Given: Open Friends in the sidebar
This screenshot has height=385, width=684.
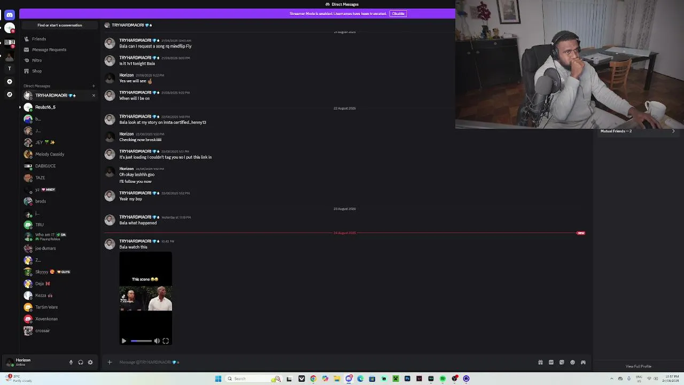Looking at the screenshot, I should 59,39.
